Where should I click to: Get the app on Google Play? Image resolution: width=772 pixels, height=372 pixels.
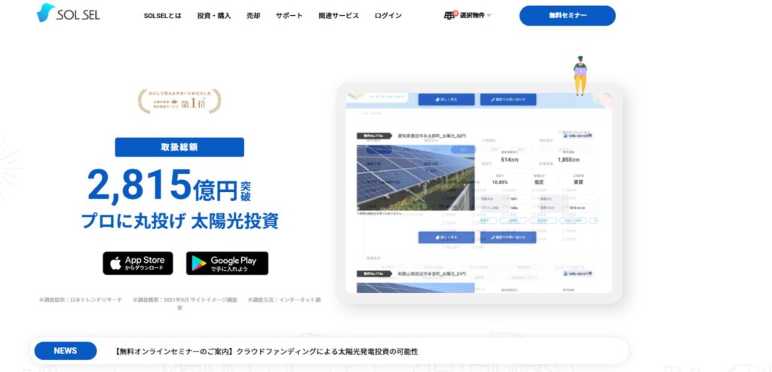(x=227, y=264)
